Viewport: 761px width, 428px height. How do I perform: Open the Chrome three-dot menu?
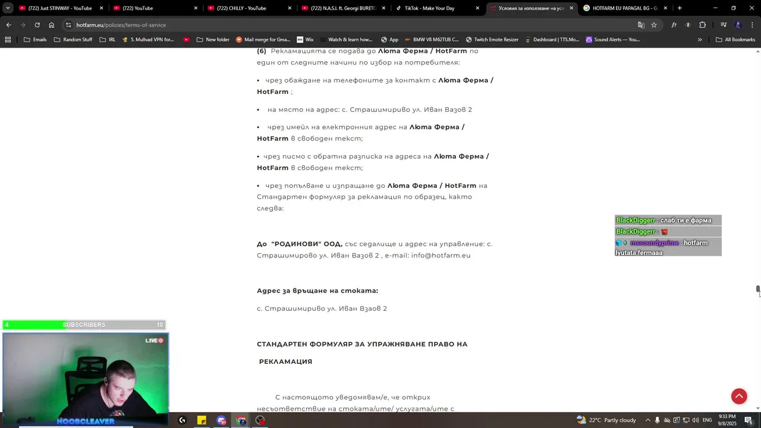click(x=752, y=25)
